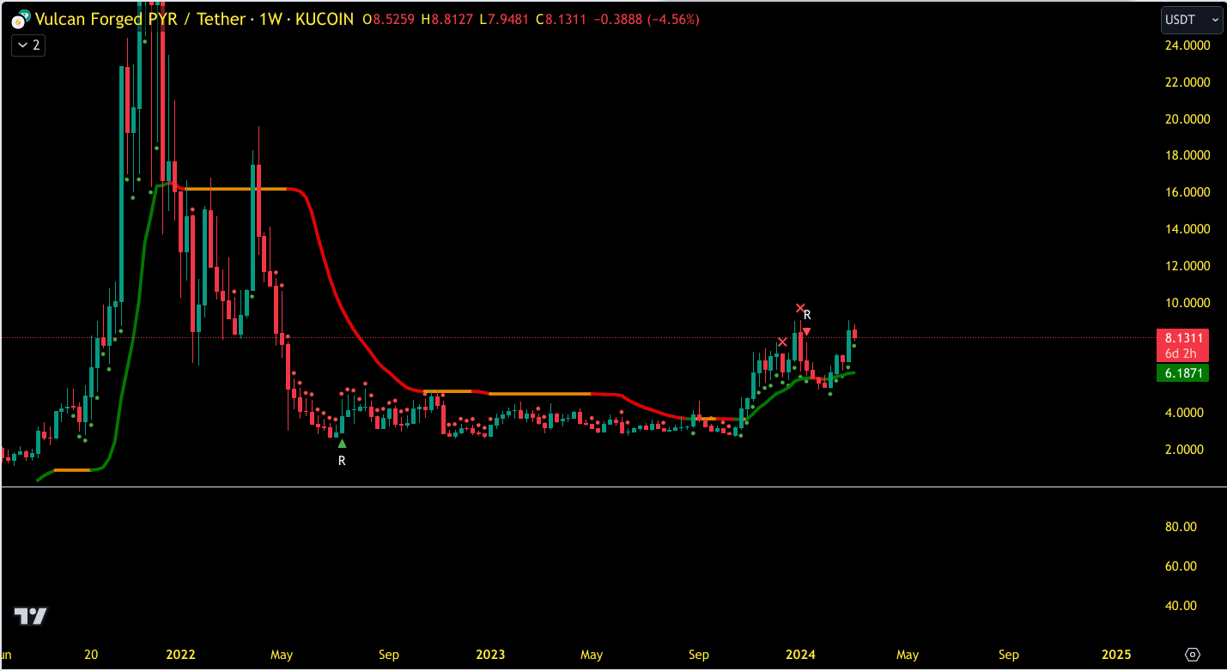Open the USDT currency dropdown

pyautogui.click(x=1192, y=19)
